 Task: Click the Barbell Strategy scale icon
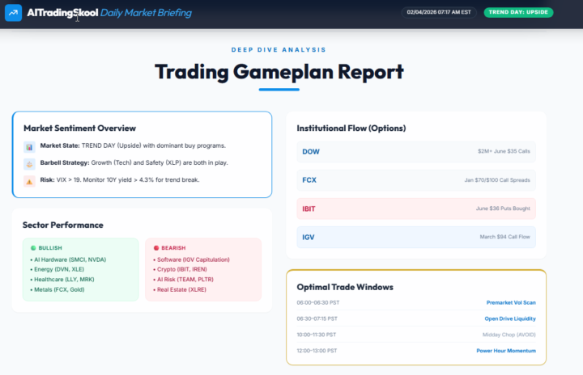coord(29,164)
